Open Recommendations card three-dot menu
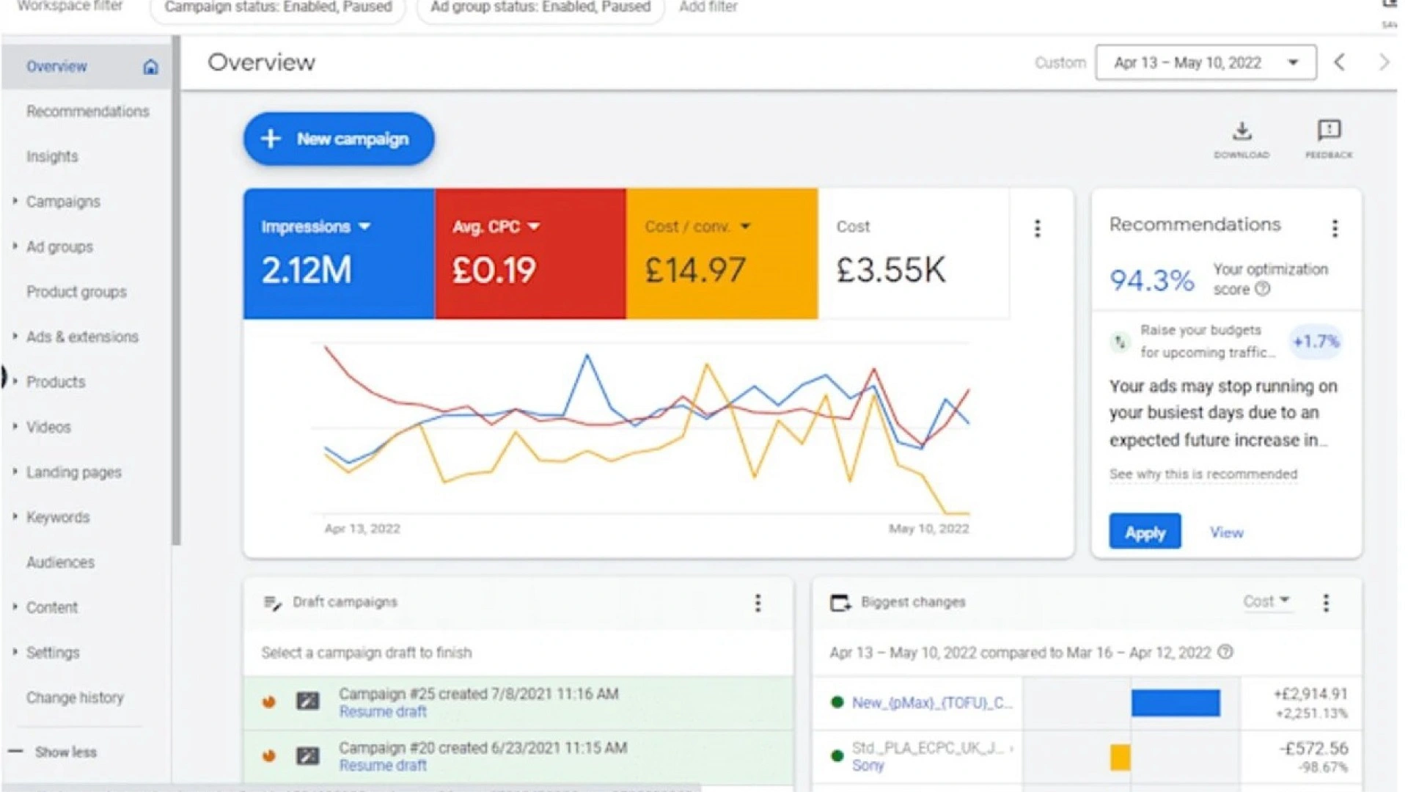The height and width of the screenshot is (792, 1408). [1335, 229]
